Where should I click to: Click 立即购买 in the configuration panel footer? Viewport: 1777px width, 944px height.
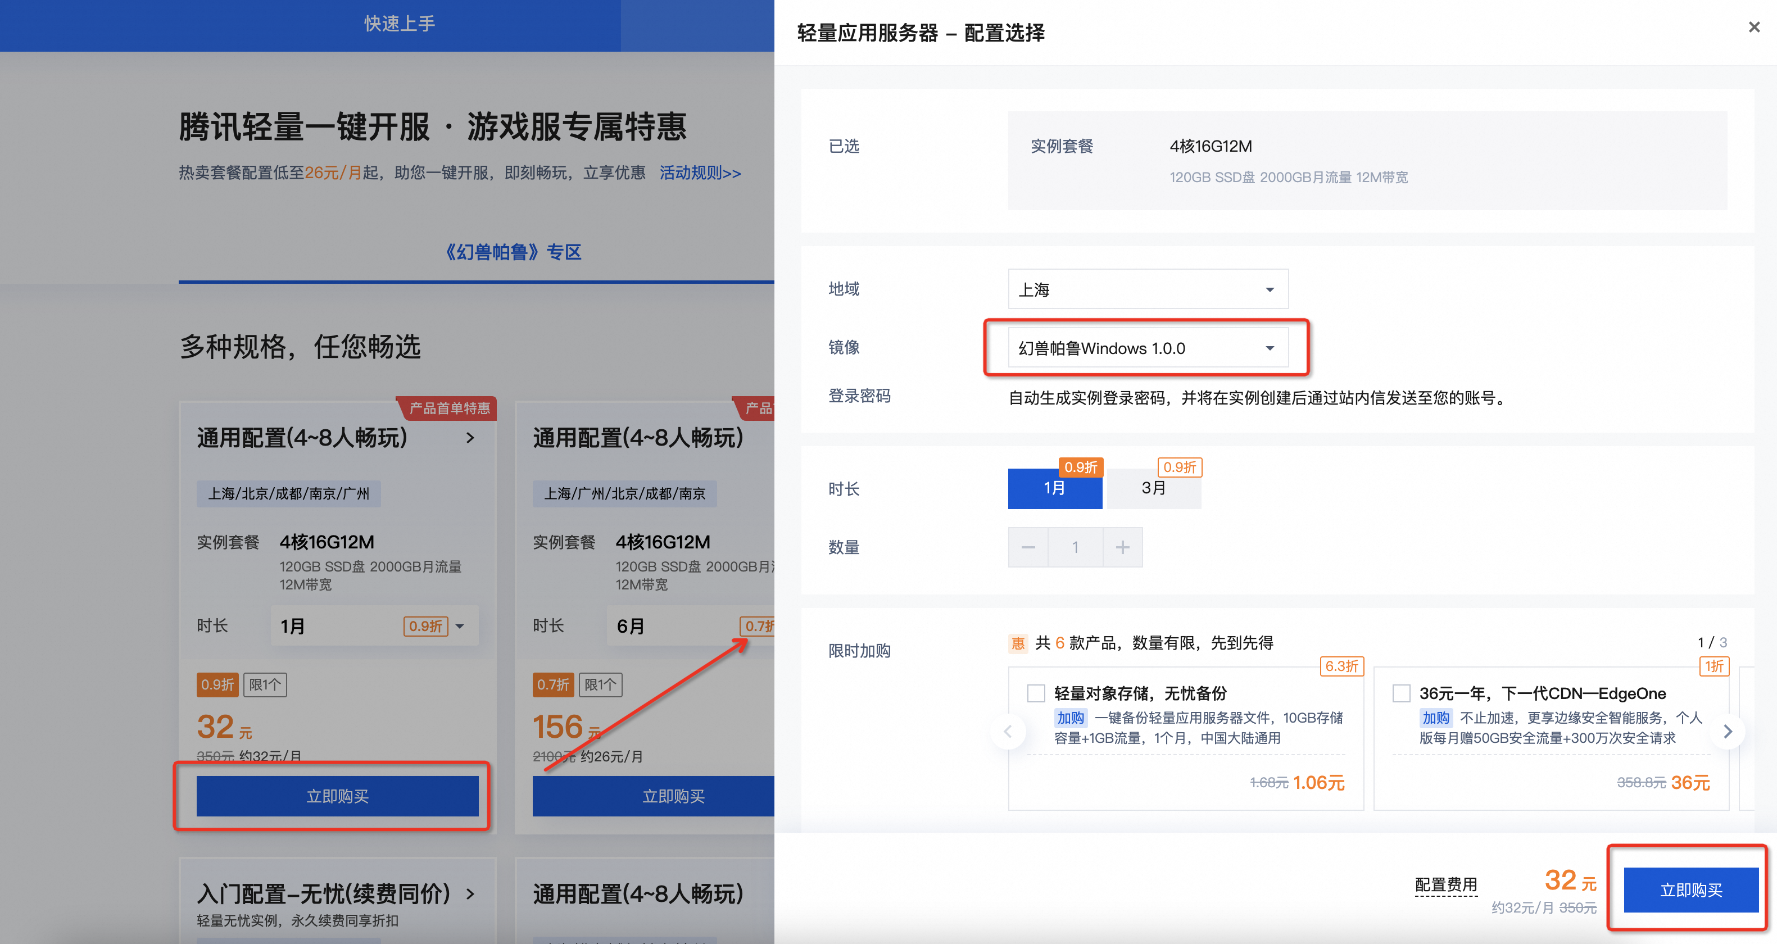tap(1691, 889)
